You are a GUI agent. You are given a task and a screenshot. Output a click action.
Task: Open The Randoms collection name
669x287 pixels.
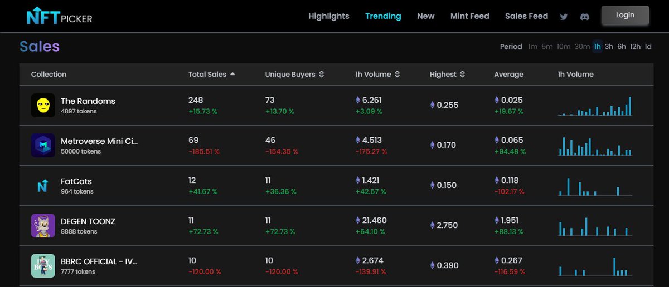(x=88, y=101)
